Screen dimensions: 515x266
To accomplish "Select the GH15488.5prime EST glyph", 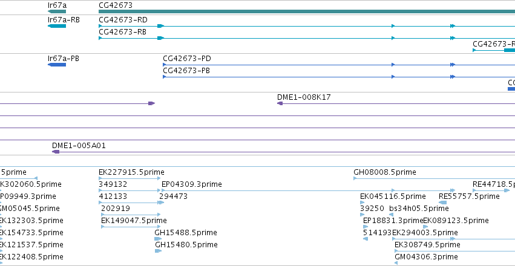I will coord(158,239).
